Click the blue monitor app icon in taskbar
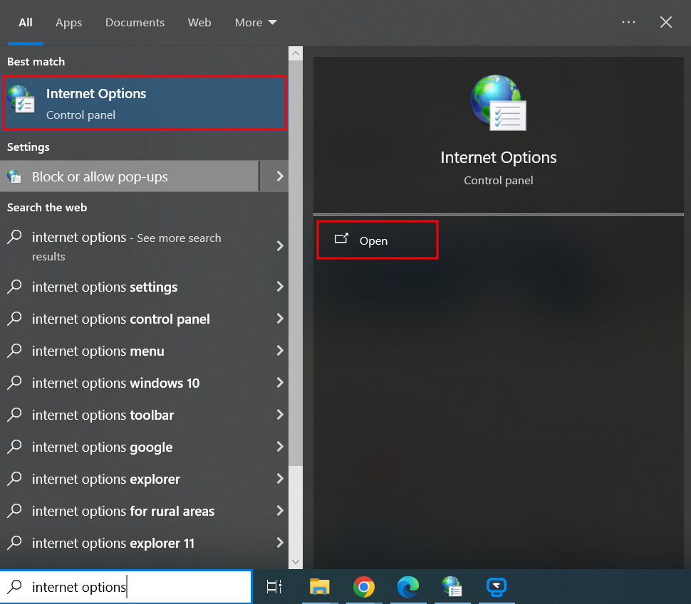 497,587
